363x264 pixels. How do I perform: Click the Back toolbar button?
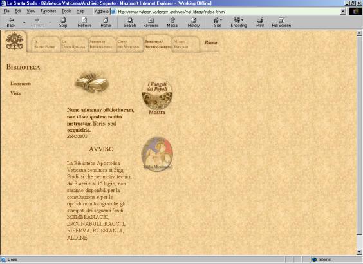coord(11,23)
